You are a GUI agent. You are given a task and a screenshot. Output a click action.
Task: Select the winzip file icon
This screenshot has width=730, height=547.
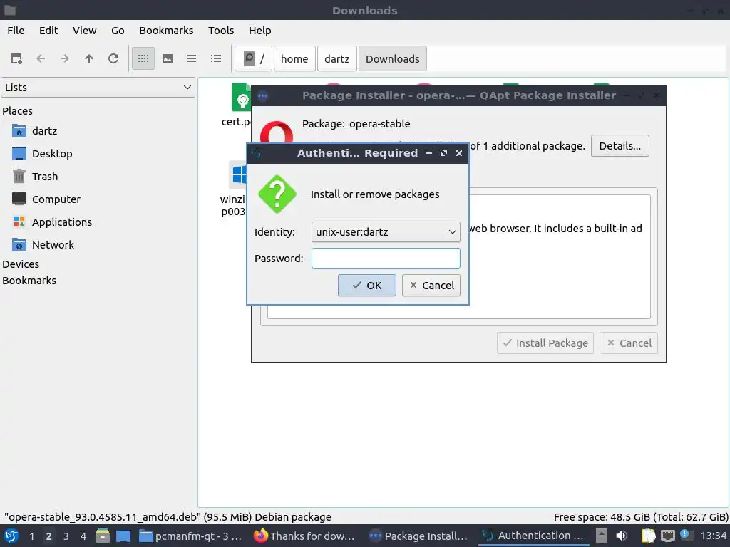click(x=238, y=175)
